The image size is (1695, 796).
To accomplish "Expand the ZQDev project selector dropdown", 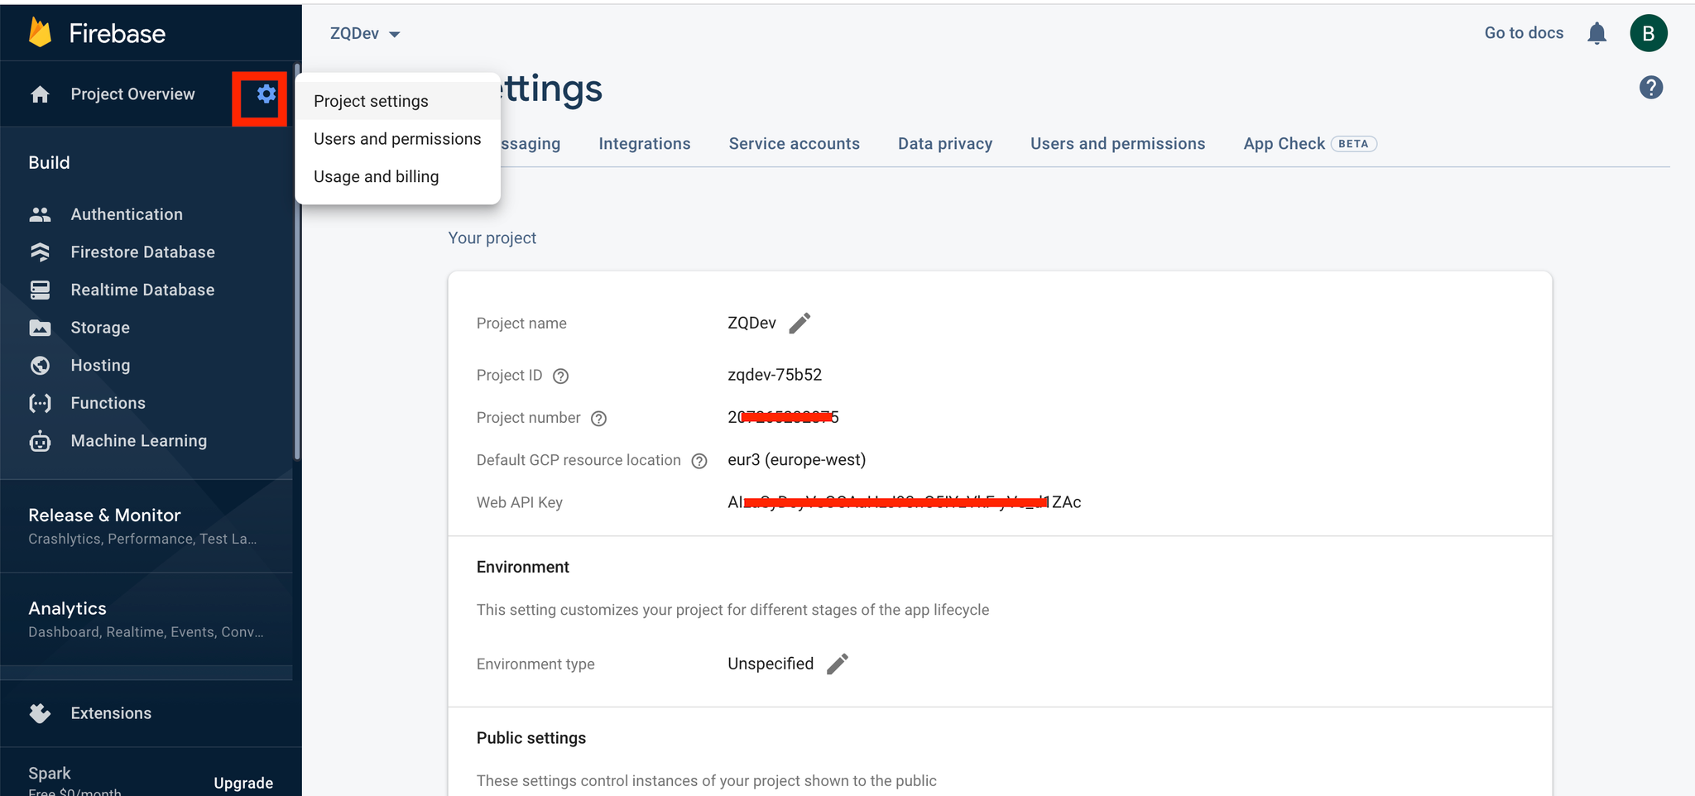I will pos(365,33).
